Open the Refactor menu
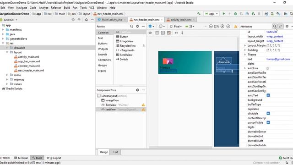 click(x=56, y=8)
